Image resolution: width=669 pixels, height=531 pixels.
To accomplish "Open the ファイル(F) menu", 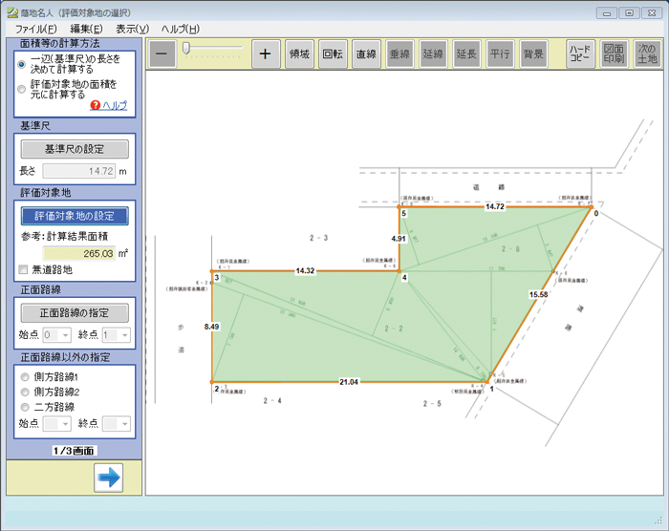I will click(35, 30).
